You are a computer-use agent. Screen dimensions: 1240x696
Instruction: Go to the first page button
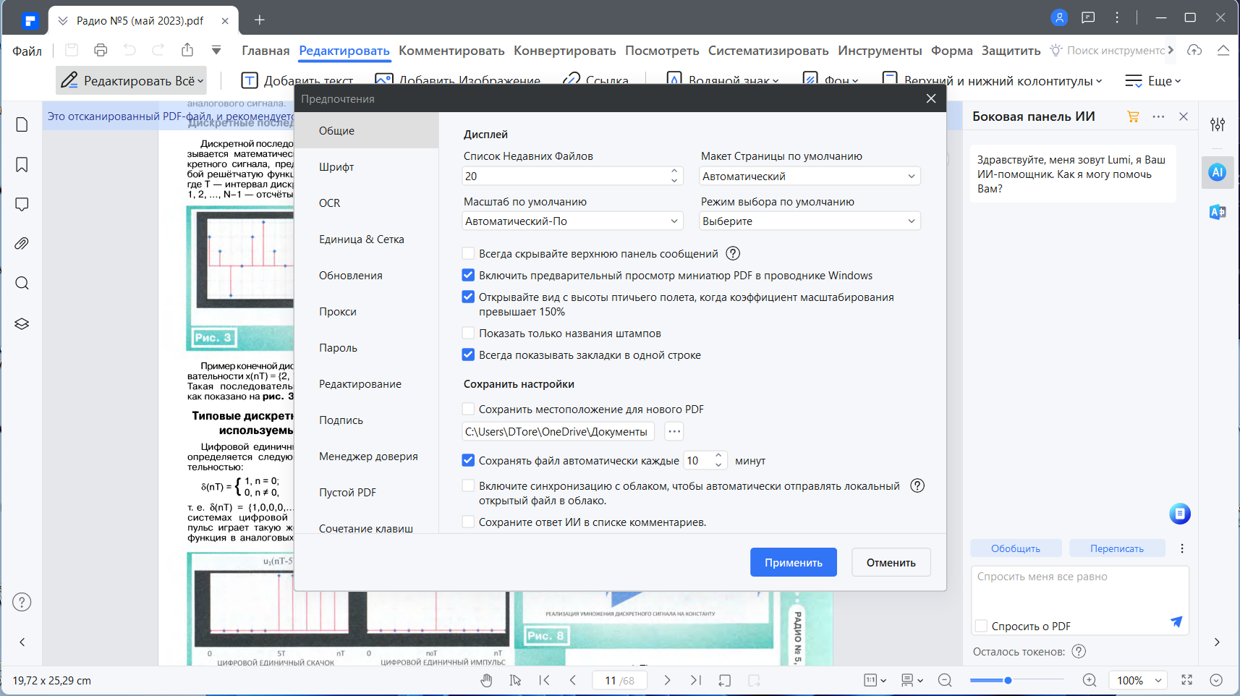pos(545,680)
